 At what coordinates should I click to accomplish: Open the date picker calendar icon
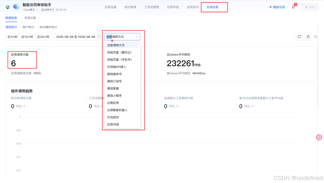coord(99,37)
